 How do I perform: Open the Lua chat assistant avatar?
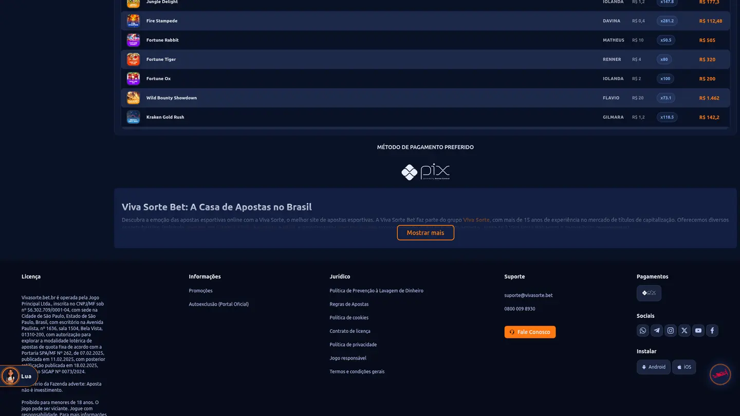click(x=10, y=376)
